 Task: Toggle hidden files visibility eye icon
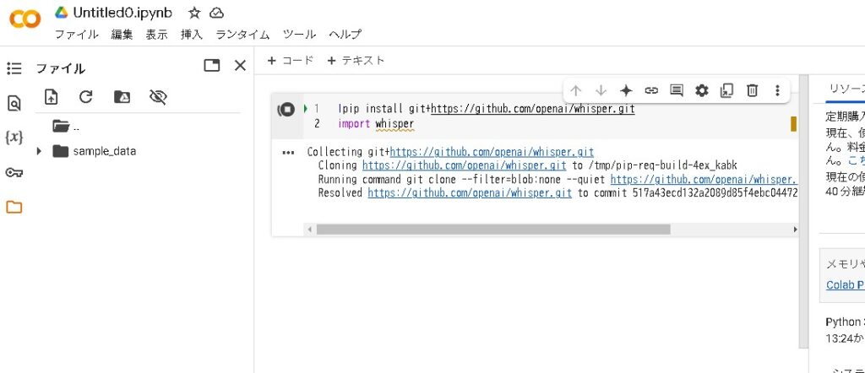click(158, 97)
